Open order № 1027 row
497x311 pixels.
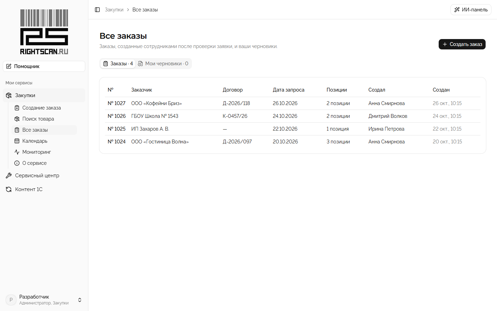(293, 103)
